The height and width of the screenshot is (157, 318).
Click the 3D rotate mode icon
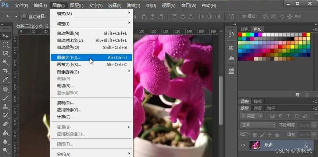[x=265, y=17]
